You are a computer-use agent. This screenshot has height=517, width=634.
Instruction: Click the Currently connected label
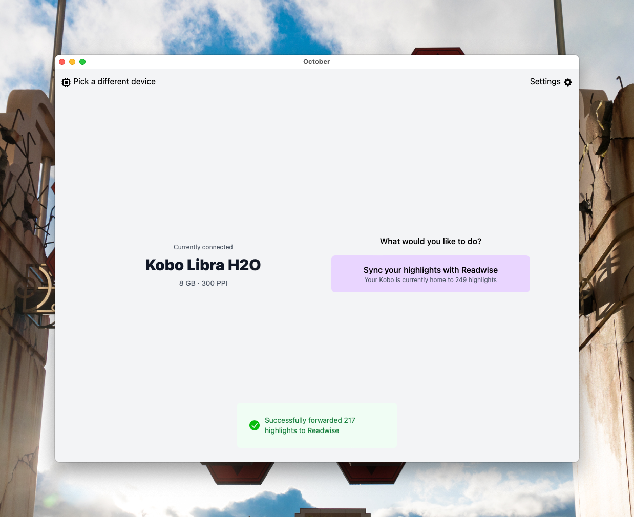point(203,247)
